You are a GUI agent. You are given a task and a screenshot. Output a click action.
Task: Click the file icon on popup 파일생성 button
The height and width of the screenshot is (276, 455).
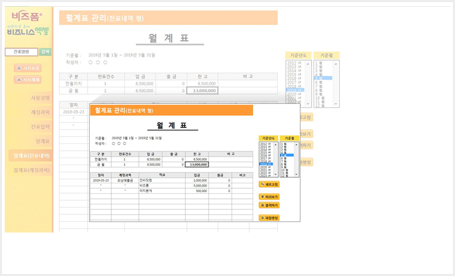click(262, 217)
